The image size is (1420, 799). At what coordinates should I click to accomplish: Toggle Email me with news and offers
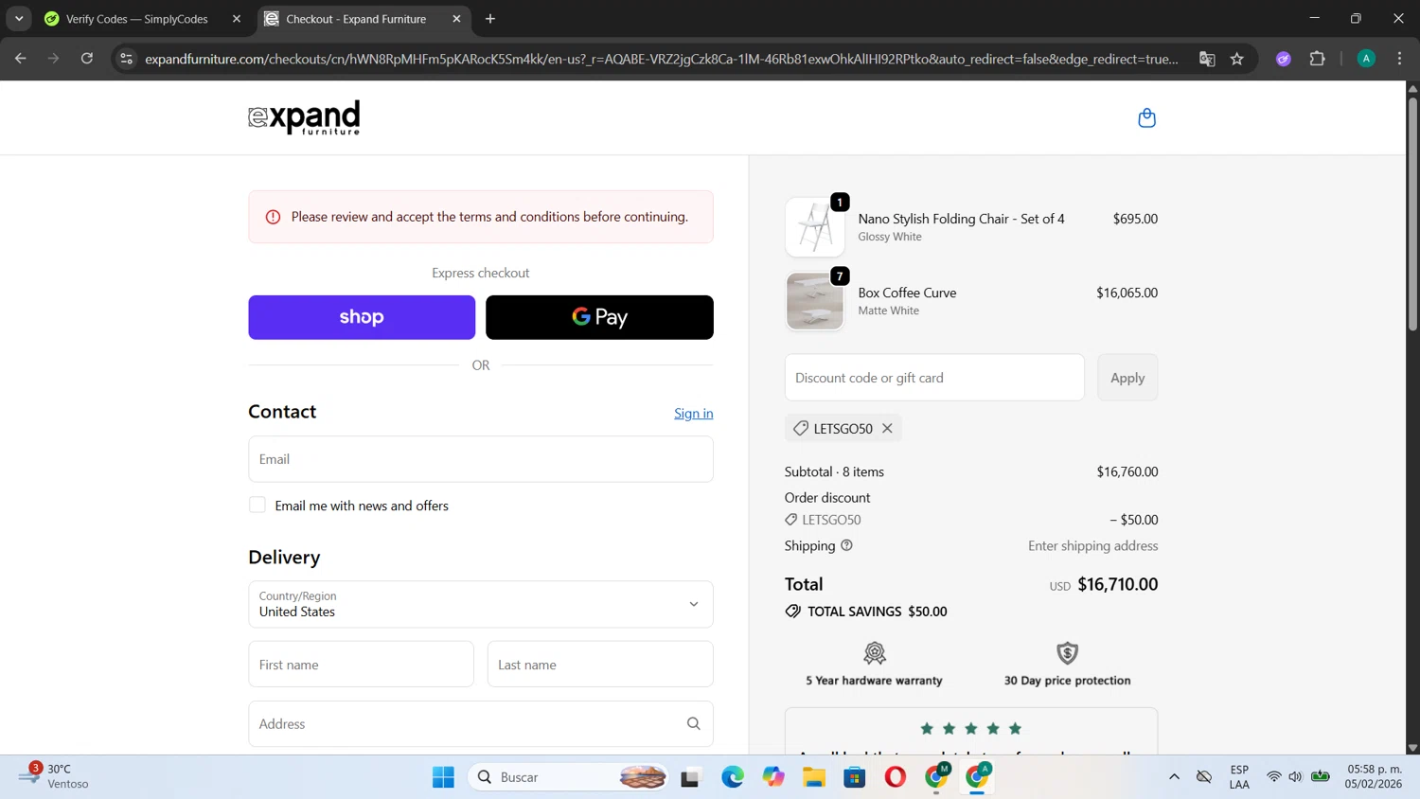(x=257, y=506)
